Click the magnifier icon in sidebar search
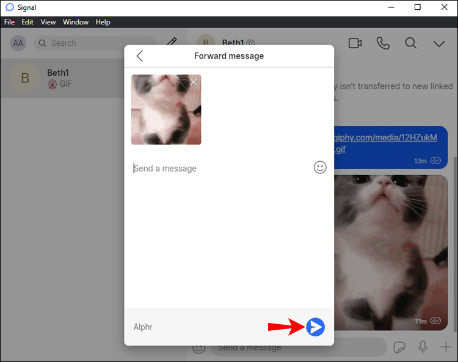This screenshot has width=458, height=362. (x=42, y=43)
